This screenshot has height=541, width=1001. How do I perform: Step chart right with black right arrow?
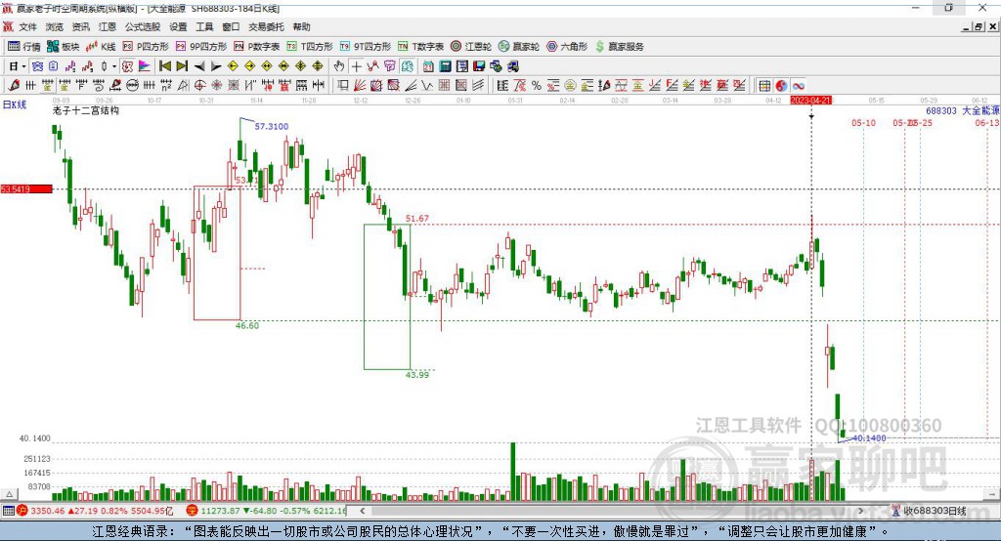(216, 66)
